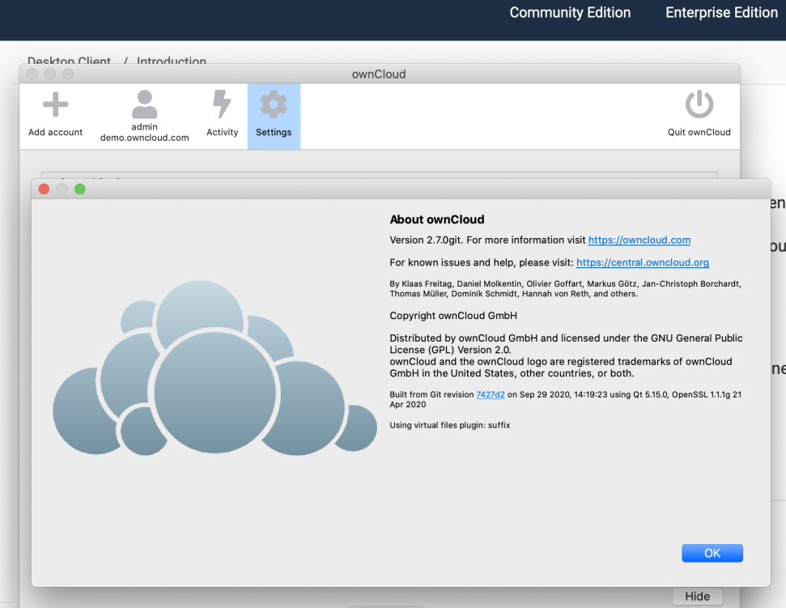This screenshot has height=608, width=786.
Task: Click the 'Using virtual files plugin: suffix' text
Action: tap(449, 425)
